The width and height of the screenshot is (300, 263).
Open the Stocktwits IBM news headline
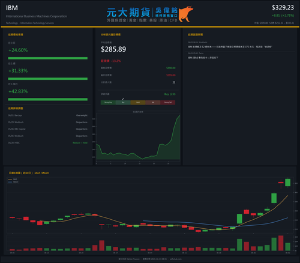230,47
